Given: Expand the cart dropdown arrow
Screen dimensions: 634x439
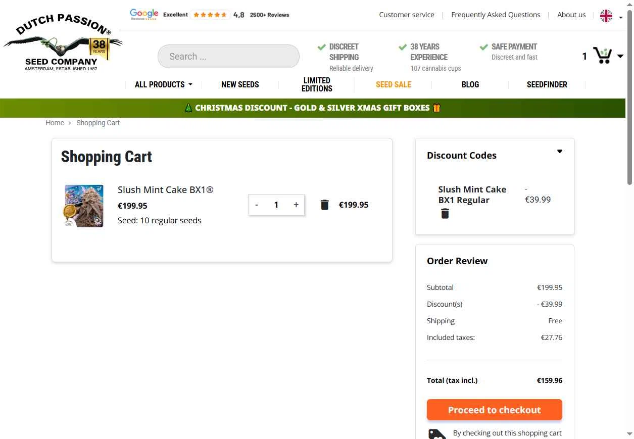Looking at the screenshot, I should click(x=620, y=56).
